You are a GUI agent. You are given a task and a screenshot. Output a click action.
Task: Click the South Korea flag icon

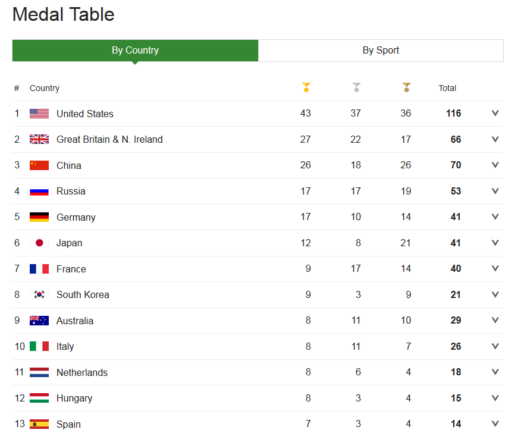pyautogui.click(x=38, y=294)
